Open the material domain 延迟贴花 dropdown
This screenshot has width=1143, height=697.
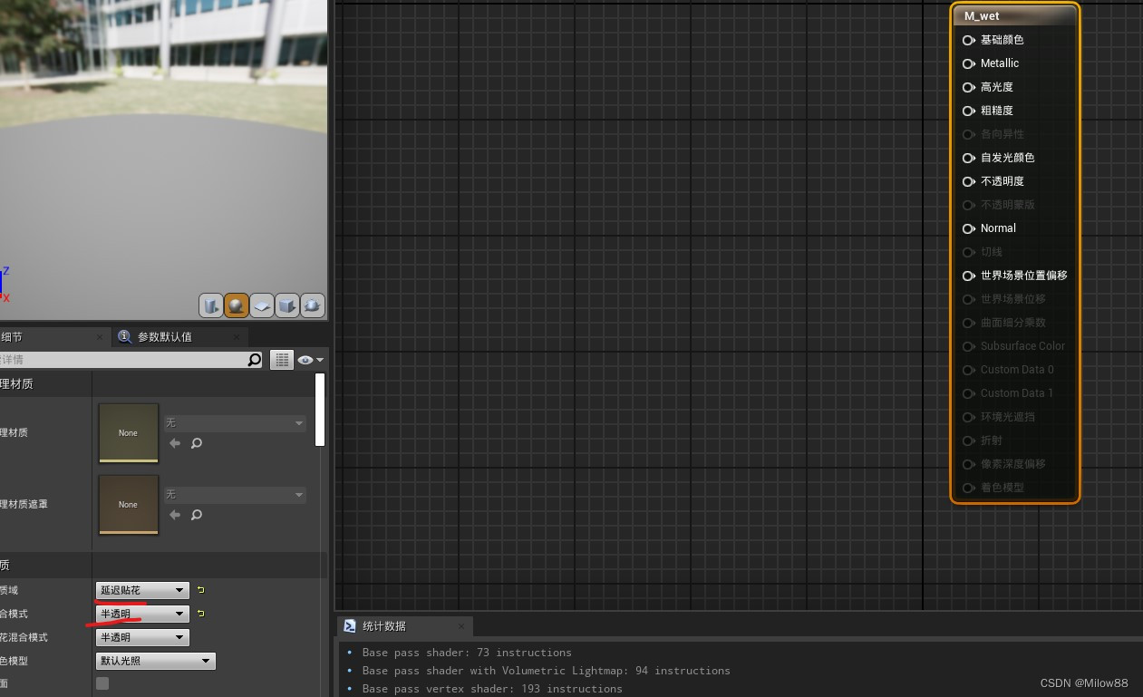[x=142, y=590]
